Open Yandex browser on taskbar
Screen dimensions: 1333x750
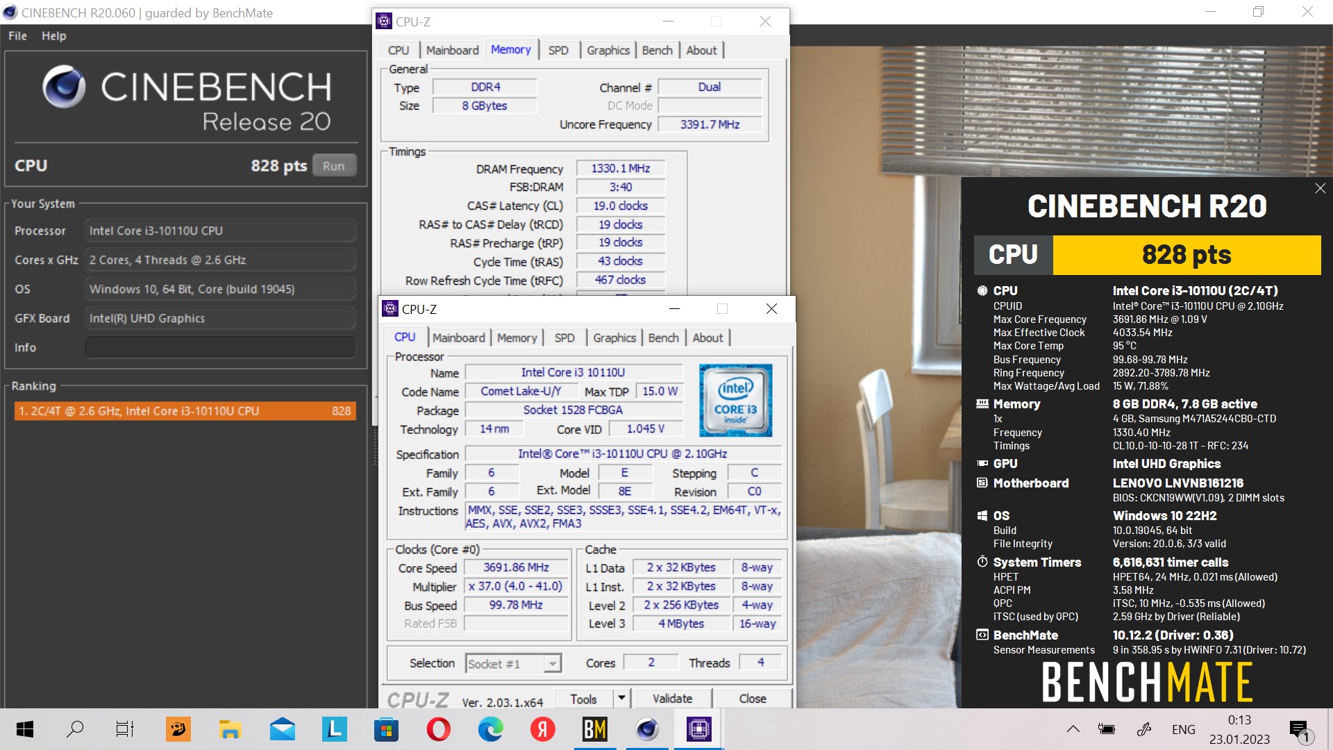pyautogui.click(x=543, y=729)
